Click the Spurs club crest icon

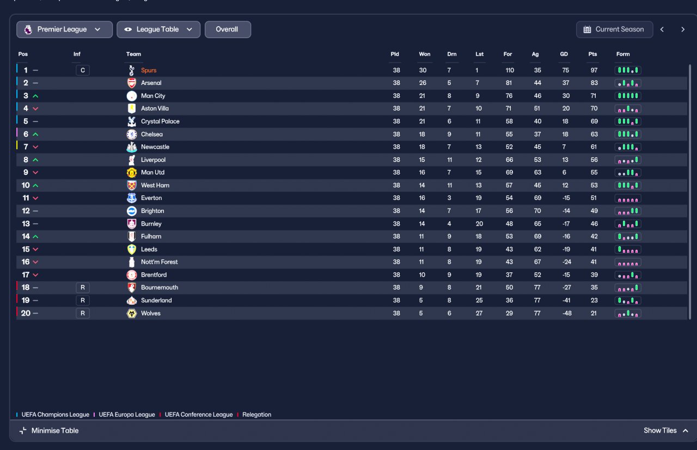click(131, 70)
